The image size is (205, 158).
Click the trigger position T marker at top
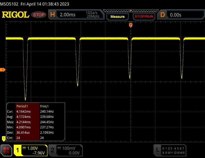click(x=131, y=25)
